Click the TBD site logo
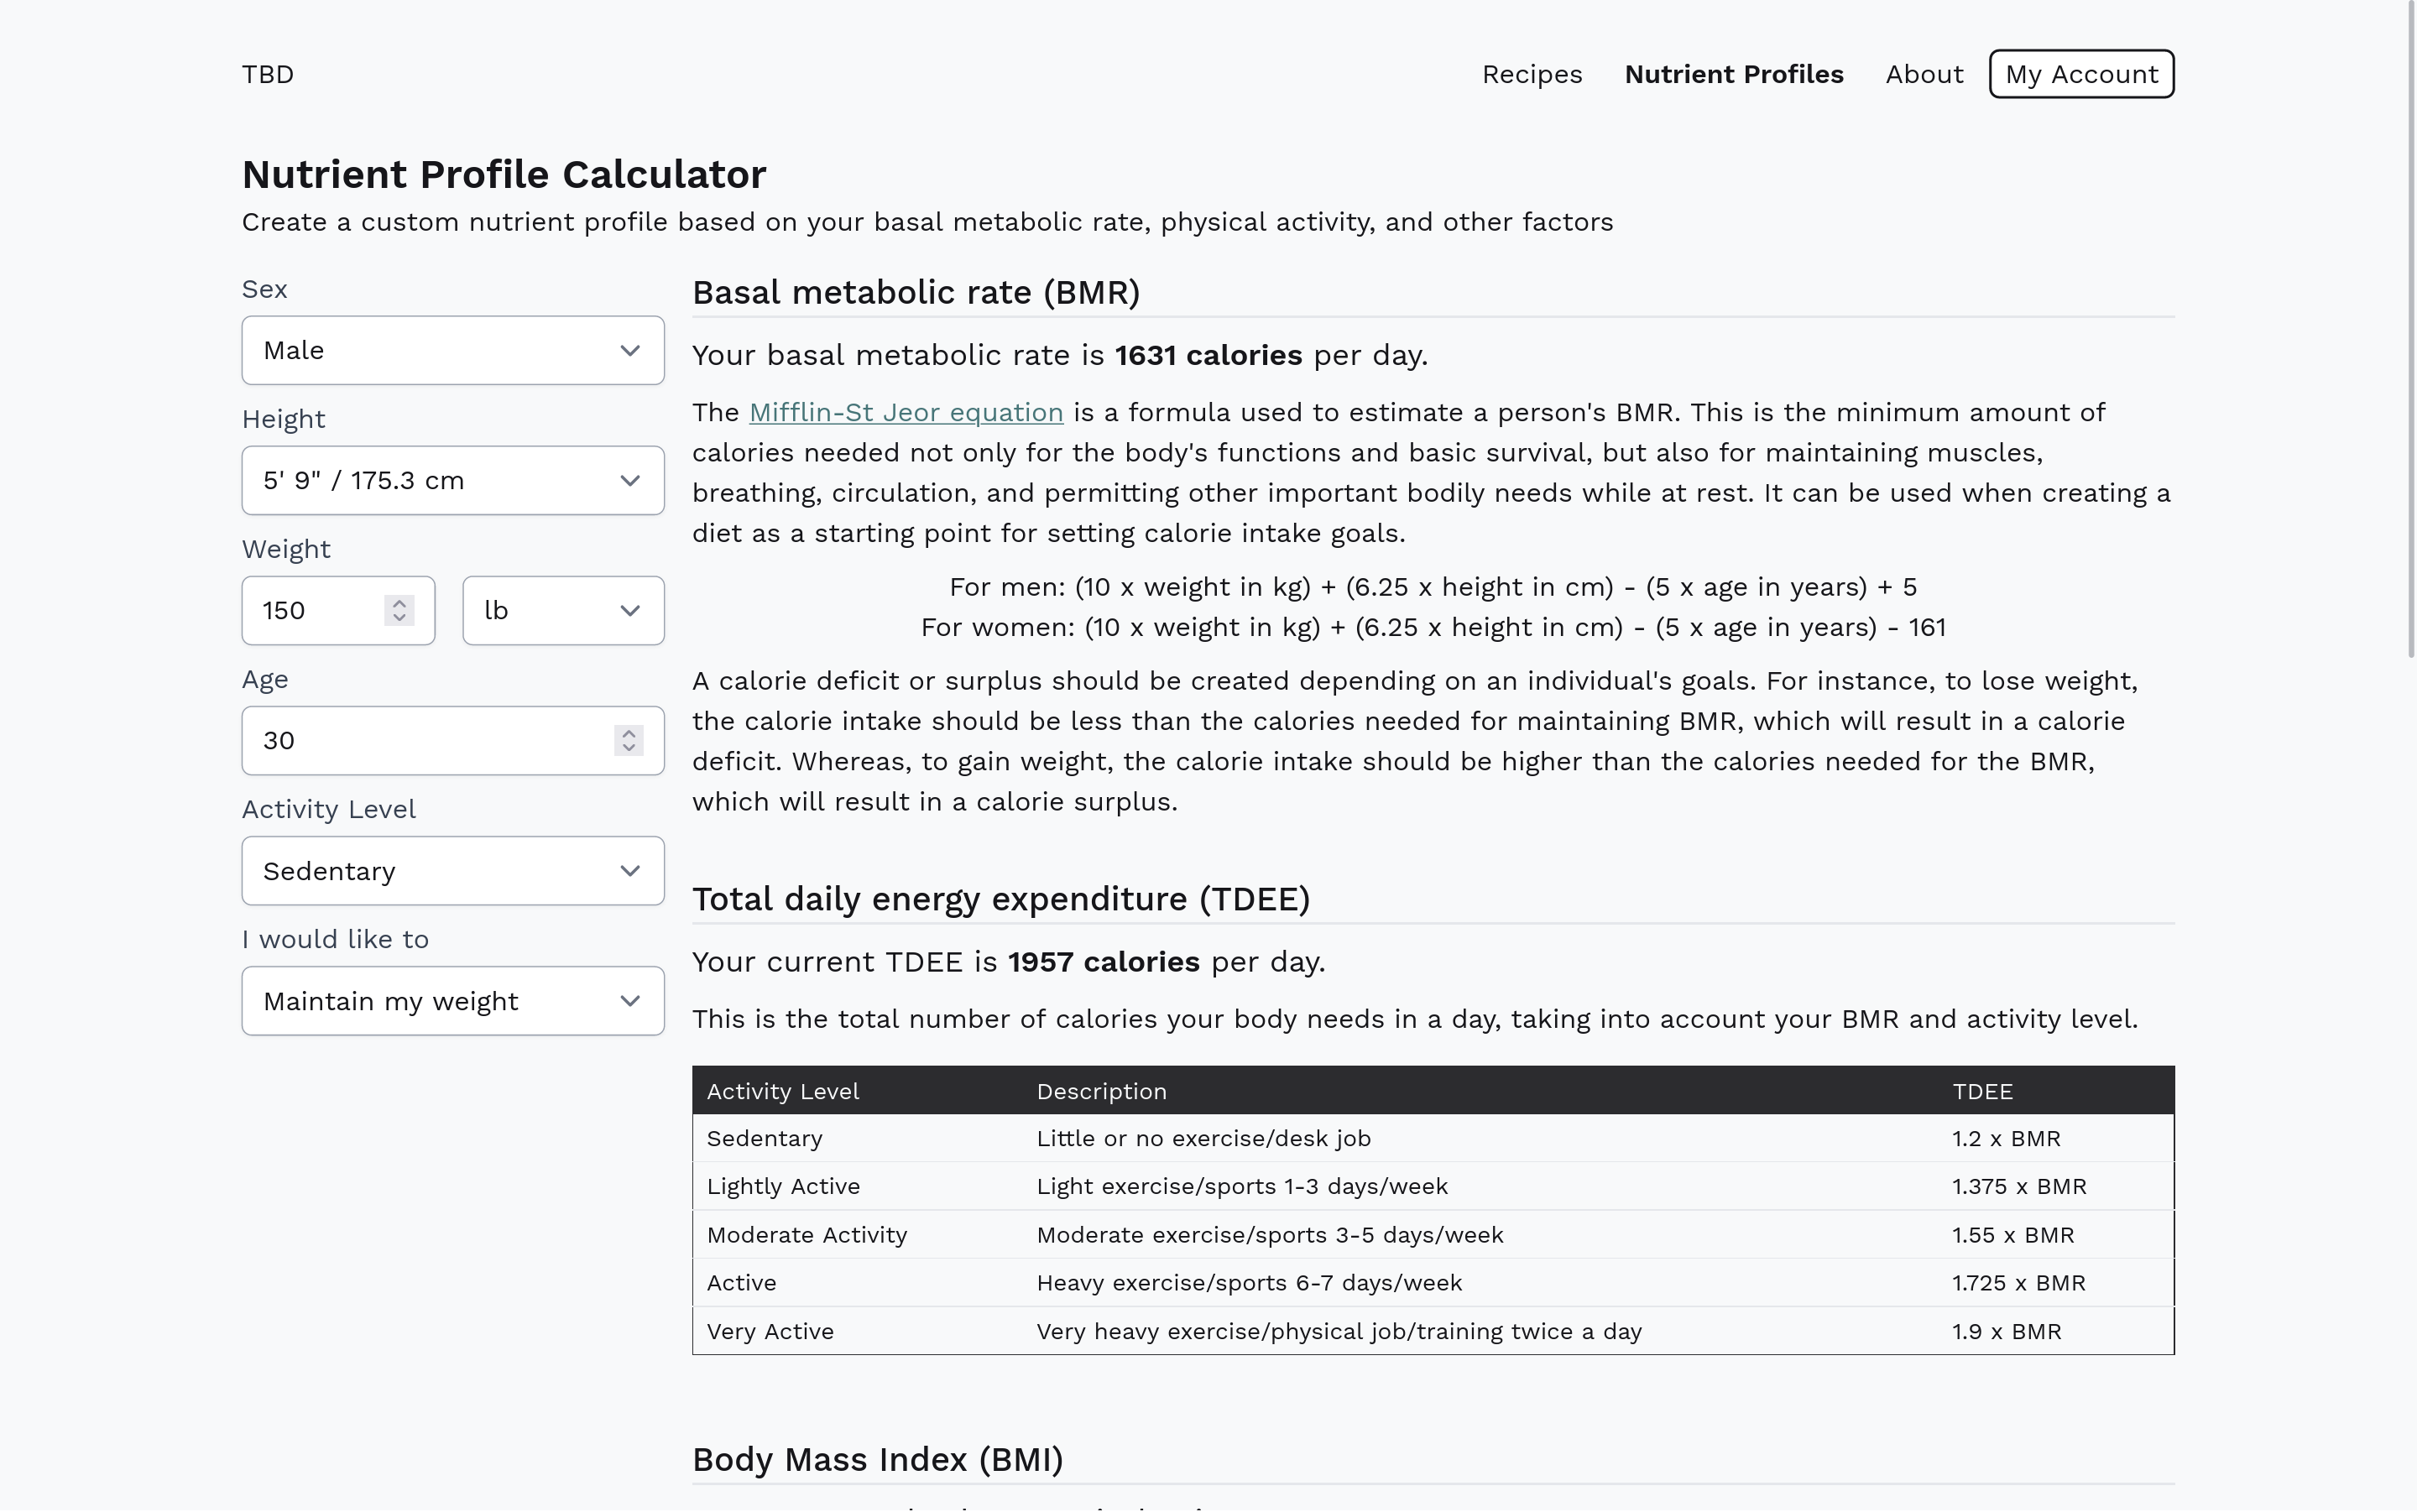 (x=268, y=74)
